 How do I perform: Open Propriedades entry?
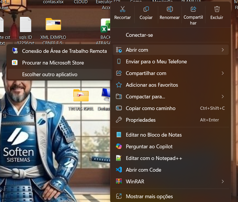[x=171, y=120]
